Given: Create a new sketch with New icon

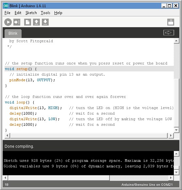Looking at the screenshot, I should click(x=27, y=22).
